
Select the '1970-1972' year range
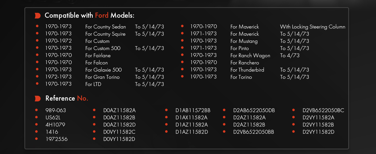click(x=58, y=41)
